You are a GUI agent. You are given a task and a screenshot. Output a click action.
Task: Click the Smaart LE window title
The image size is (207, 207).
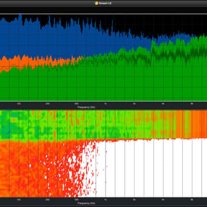(x=105, y=3)
